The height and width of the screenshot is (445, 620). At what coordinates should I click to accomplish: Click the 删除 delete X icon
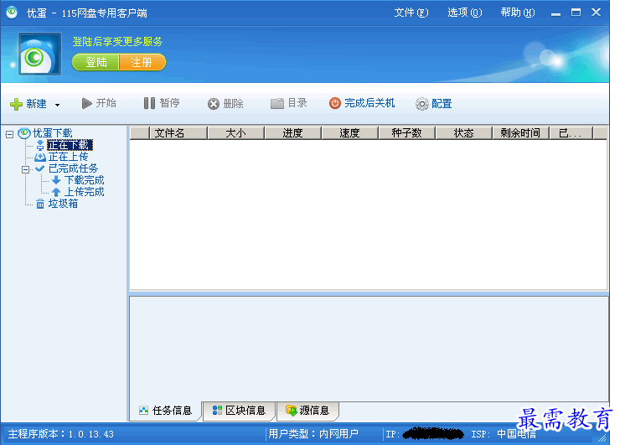pos(214,104)
